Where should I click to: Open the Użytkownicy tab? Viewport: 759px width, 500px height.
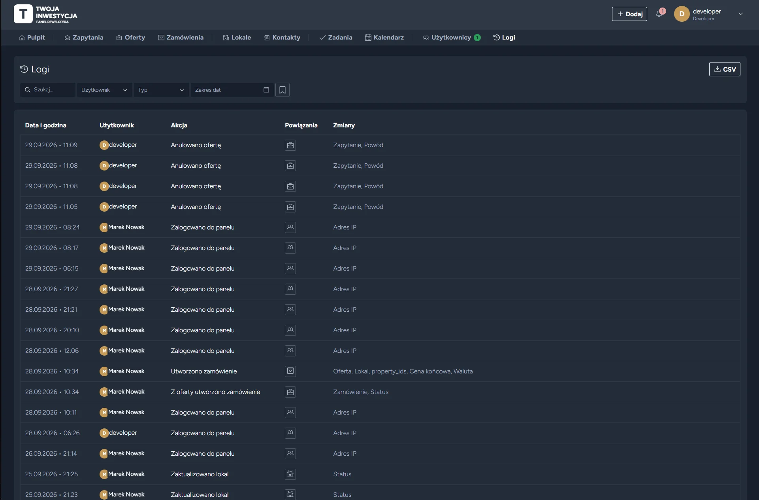(452, 38)
